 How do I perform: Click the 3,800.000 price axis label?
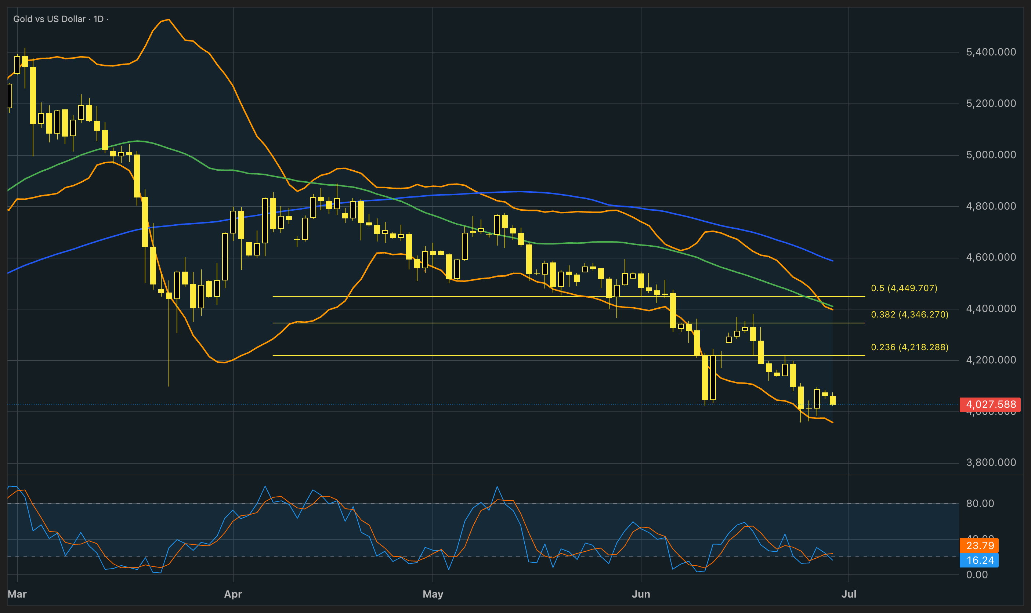pyautogui.click(x=991, y=462)
